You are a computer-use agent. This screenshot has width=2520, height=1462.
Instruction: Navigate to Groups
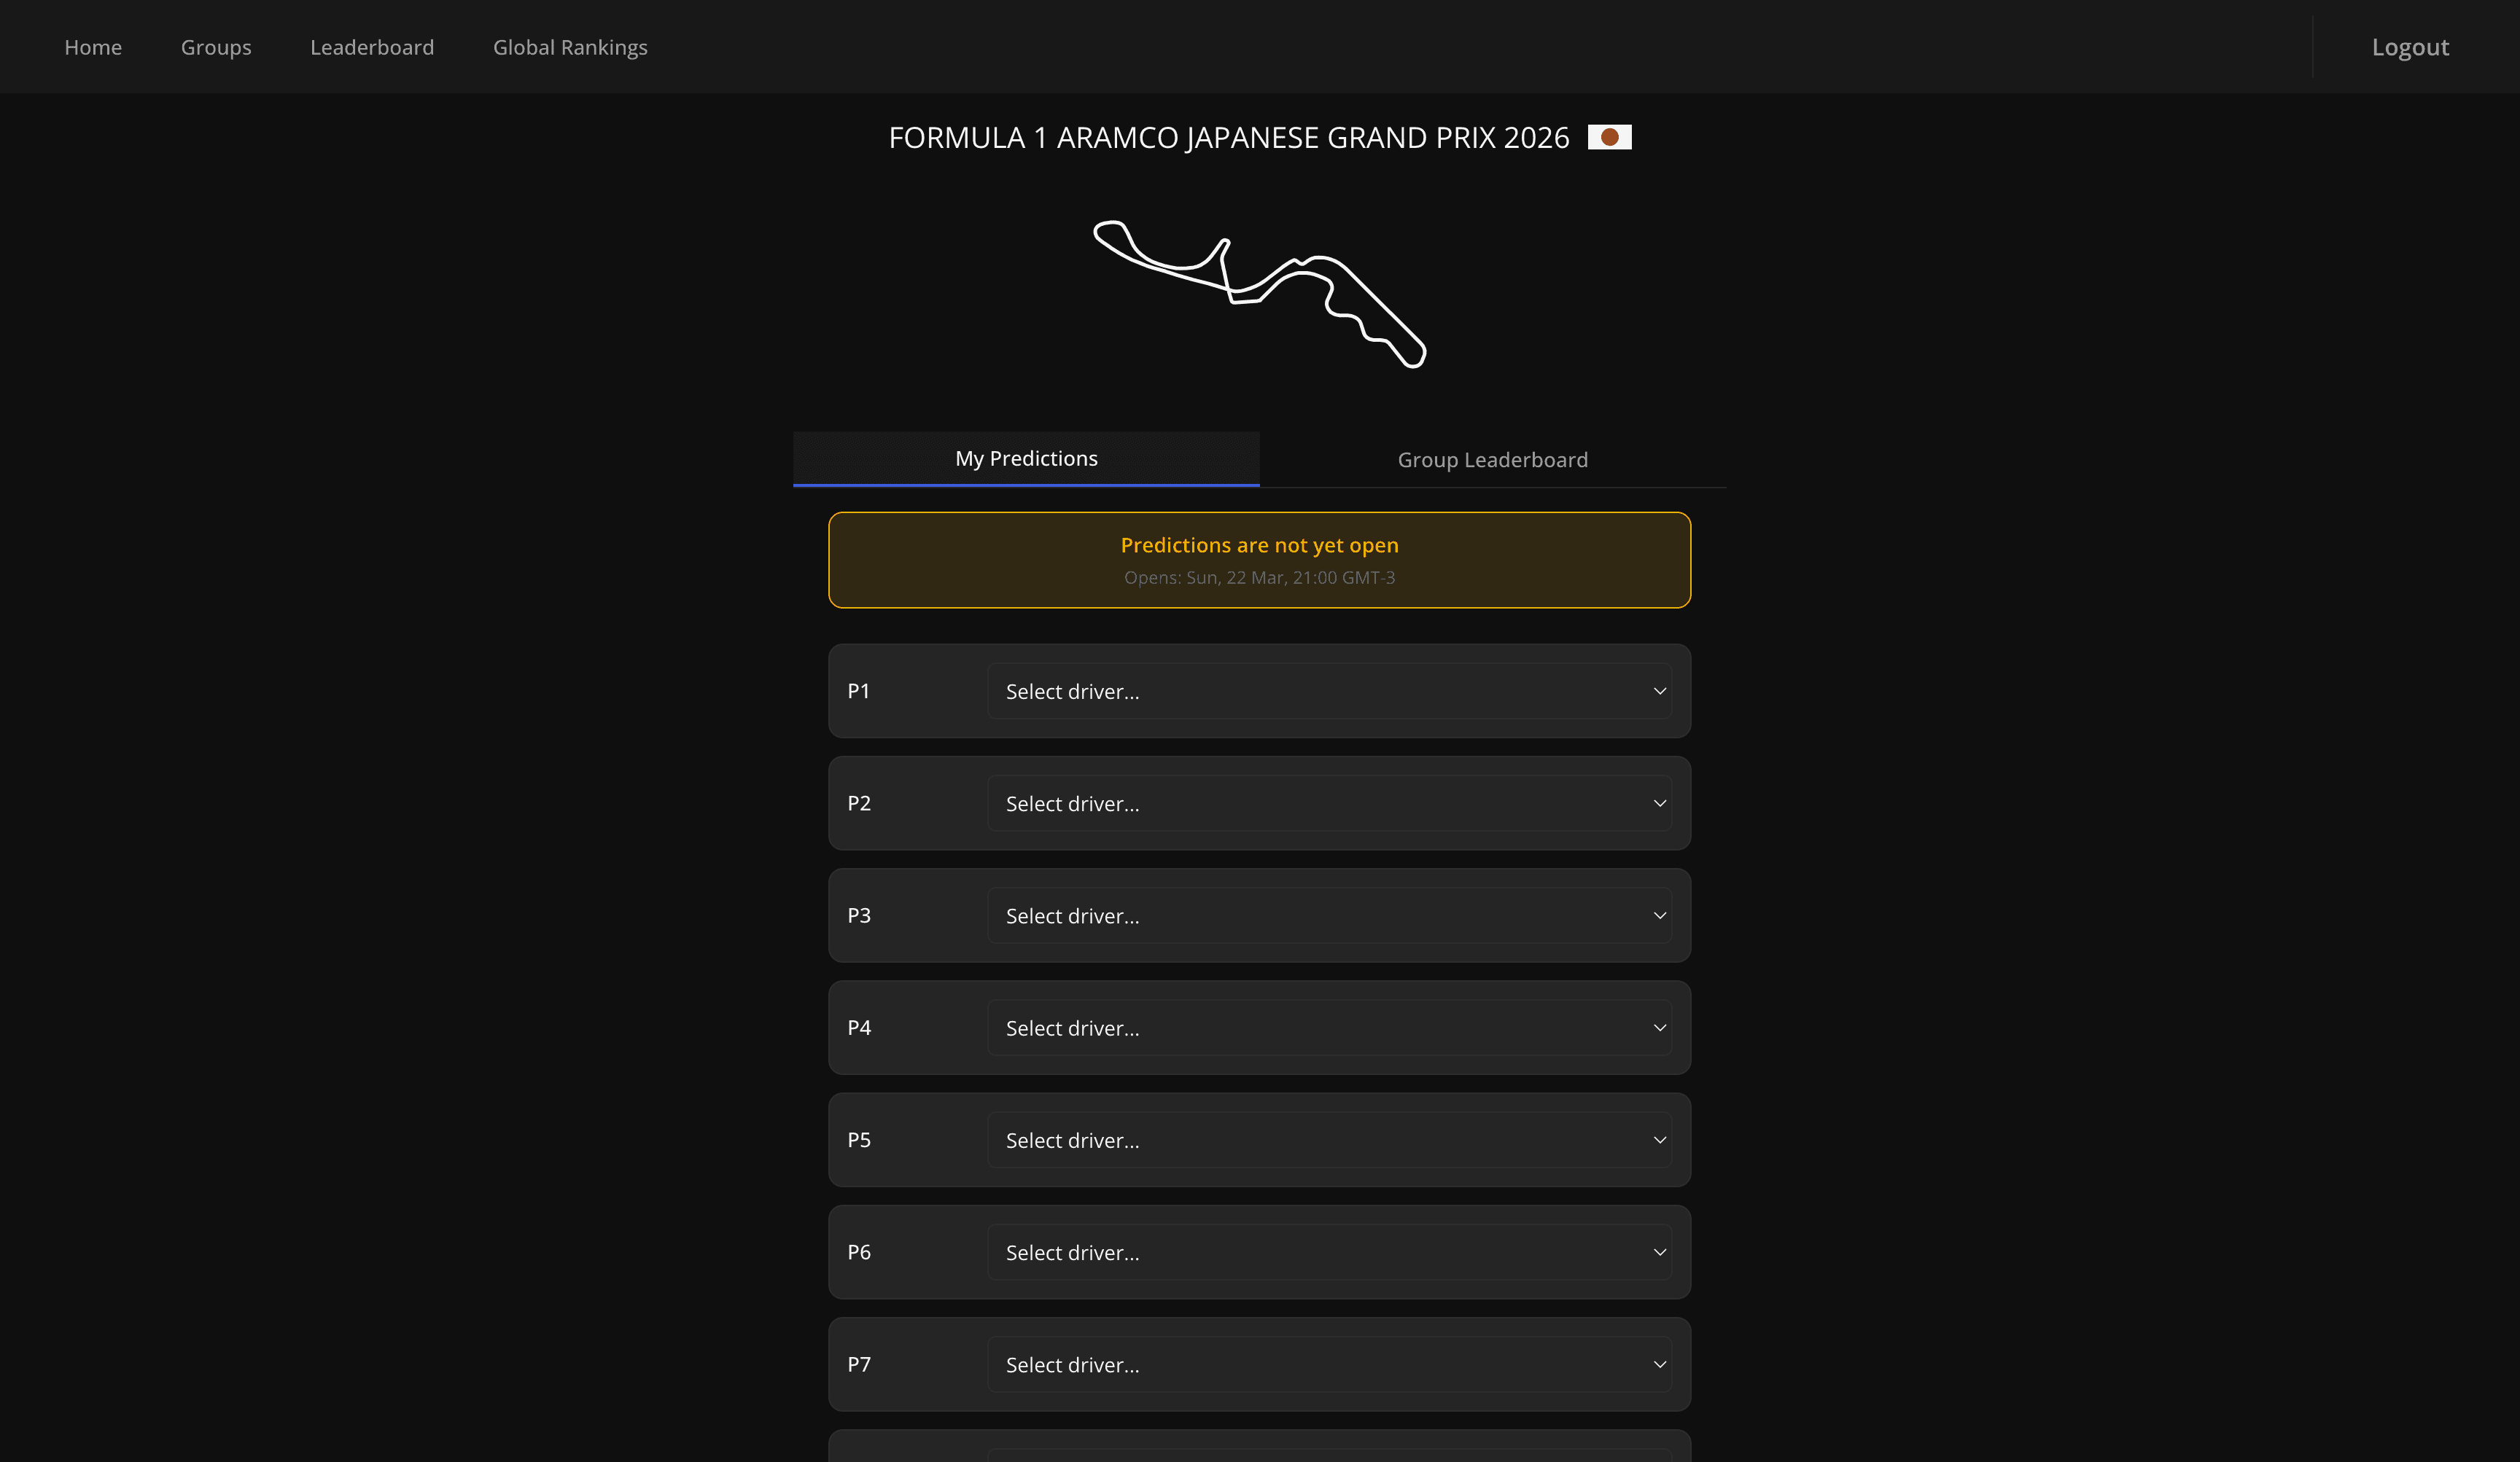[216, 47]
